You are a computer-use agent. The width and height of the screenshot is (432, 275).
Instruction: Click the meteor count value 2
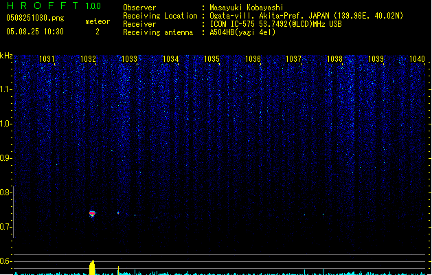(x=98, y=32)
